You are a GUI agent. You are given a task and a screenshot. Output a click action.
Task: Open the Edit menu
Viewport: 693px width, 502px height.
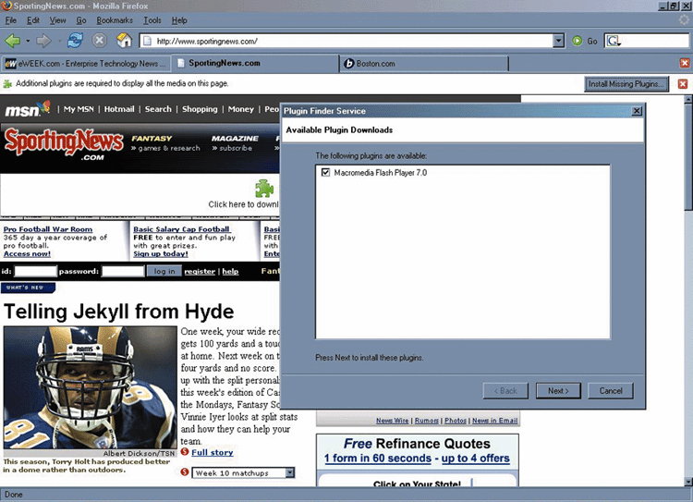33,20
